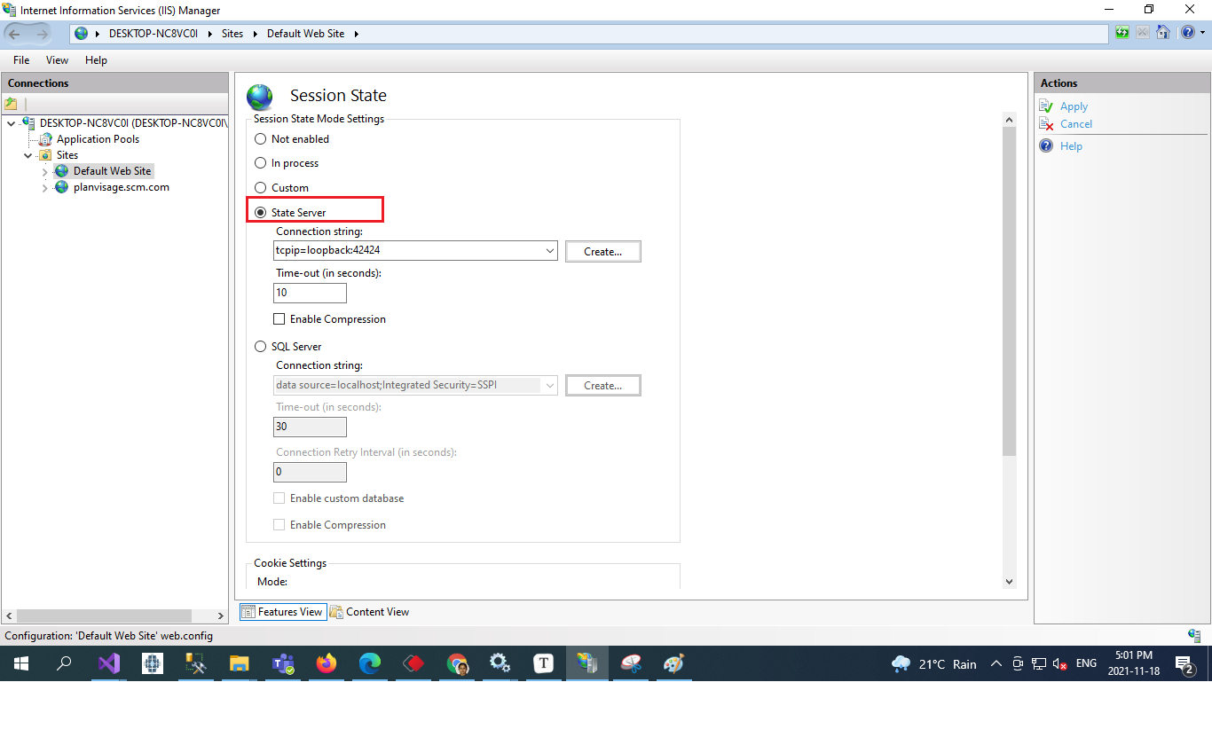1212x745 pixels.
Task: Click the Back navigation arrow
Action: [x=15, y=34]
